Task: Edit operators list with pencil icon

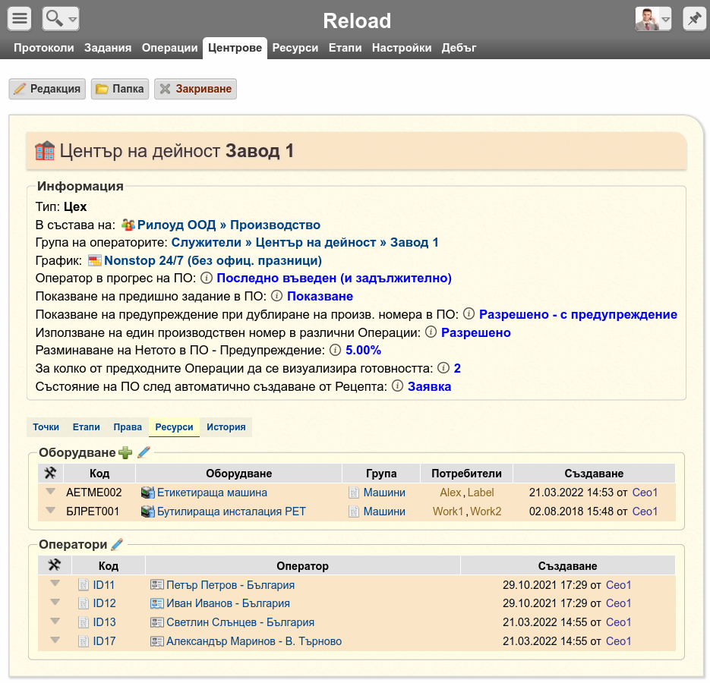Action: pyautogui.click(x=117, y=544)
